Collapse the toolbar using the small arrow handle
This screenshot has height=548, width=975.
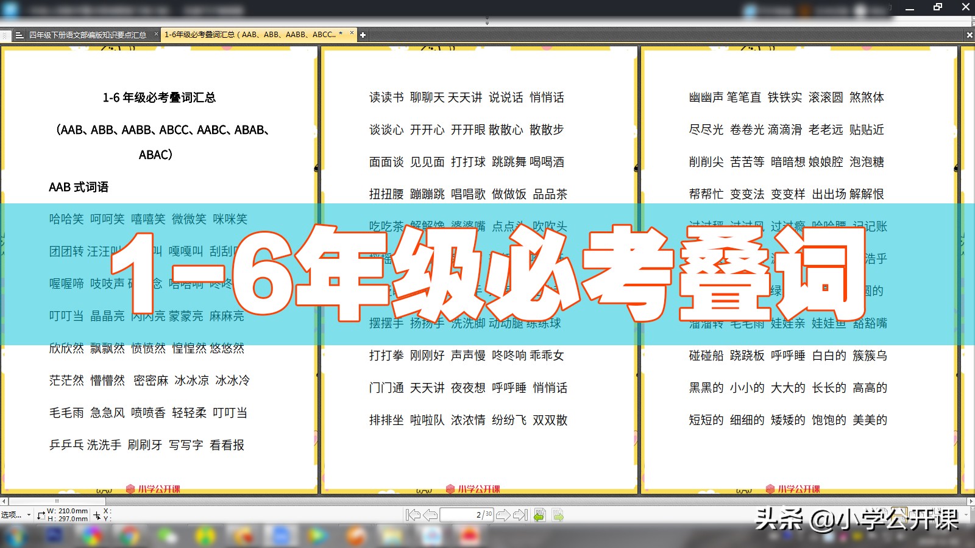tap(487, 23)
